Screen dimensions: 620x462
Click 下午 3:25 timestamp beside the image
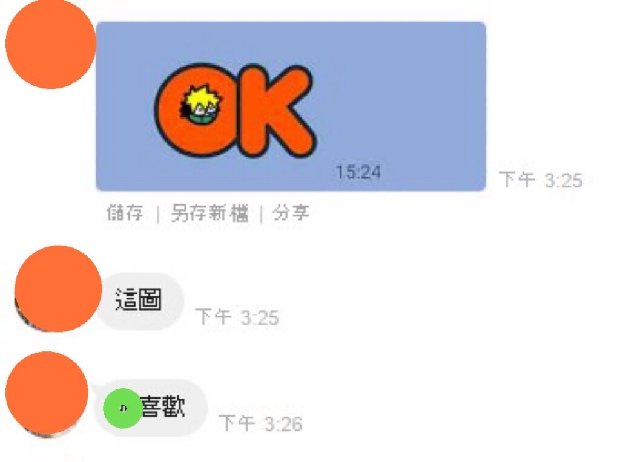[541, 180]
